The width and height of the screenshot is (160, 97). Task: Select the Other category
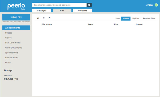(x=8, y=63)
